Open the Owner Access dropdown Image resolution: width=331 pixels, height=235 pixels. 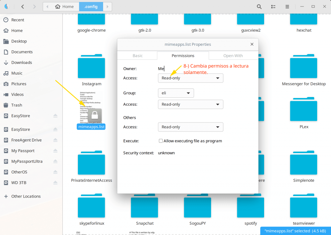tap(190, 78)
